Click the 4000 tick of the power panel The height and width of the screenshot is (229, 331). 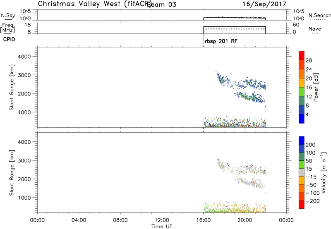(x=24, y=57)
